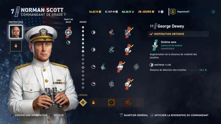Select the George Dewey inspiration portrait
The width and height of the screenshot is (221, 124).
click(16, 32)
